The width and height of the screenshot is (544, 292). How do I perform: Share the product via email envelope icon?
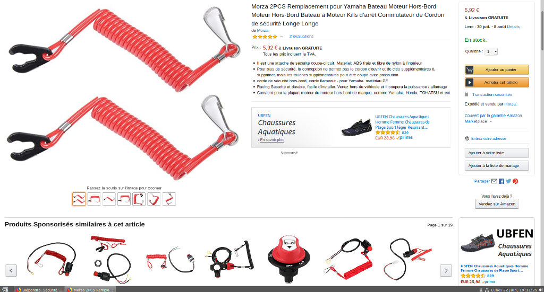[495, 181]
